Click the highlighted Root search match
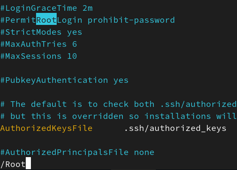 point(46,19)
